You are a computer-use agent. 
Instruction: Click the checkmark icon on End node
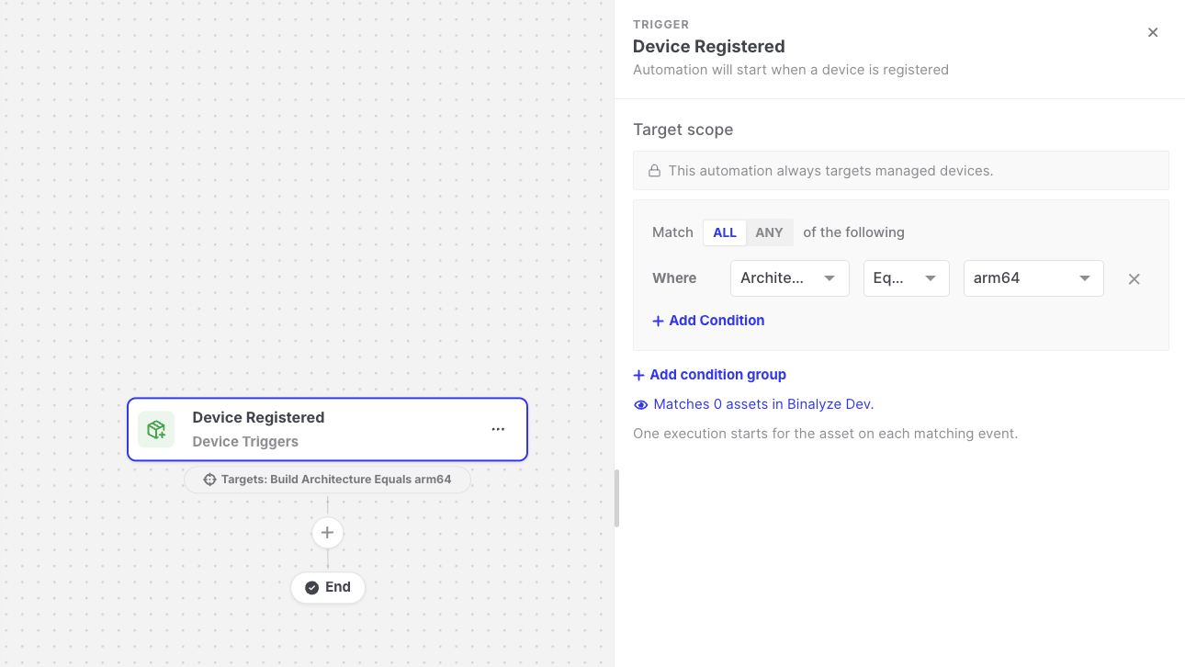tap(311, 588)
